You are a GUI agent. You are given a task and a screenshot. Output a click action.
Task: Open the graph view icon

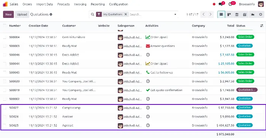coord(253,14)
